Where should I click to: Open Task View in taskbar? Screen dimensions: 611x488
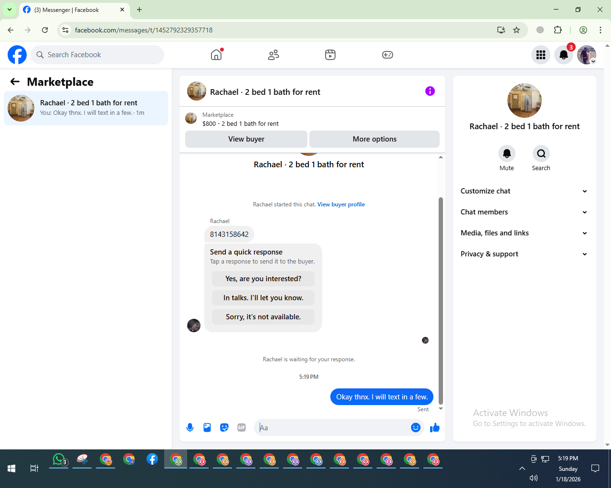click(34, 468)
